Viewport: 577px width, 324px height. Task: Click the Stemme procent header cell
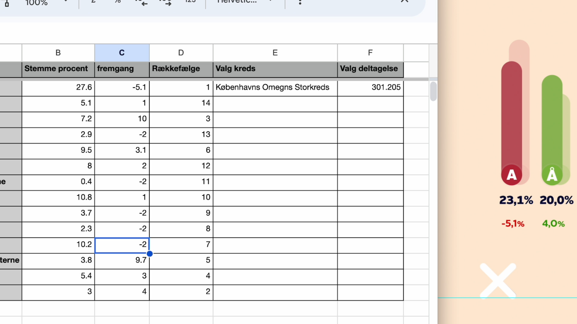click(x=58, y=69)
